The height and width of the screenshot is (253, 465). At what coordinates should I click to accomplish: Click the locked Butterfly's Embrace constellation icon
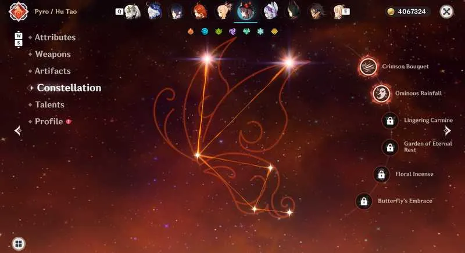[364, 201]
